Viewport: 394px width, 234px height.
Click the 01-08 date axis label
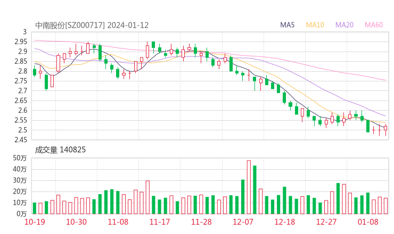[x=368, y=222]
